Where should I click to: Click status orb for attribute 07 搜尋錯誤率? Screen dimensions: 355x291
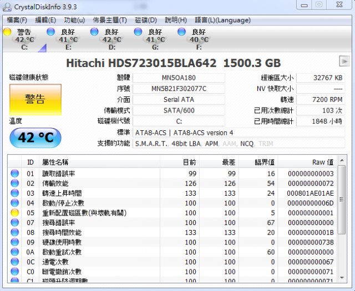[15, 222]
